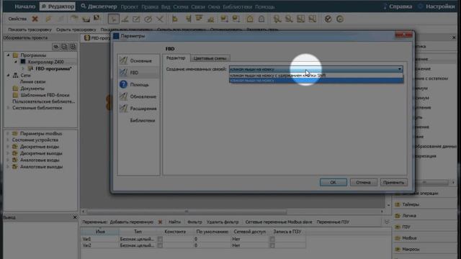Click the blue question mark Помощь icon
Viewport: 461px width, 259px height.
click(123, 85)
